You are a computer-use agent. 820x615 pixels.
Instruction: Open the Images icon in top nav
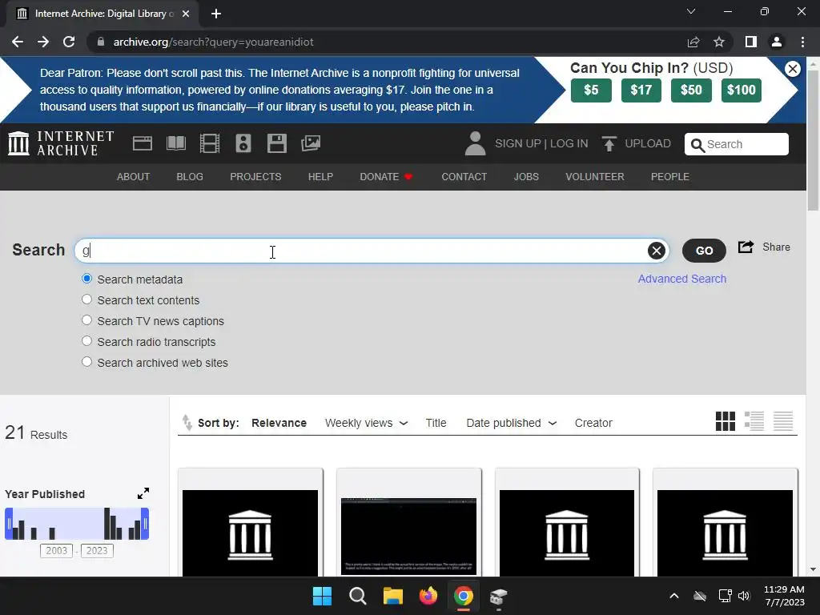[x=311, y=143]
